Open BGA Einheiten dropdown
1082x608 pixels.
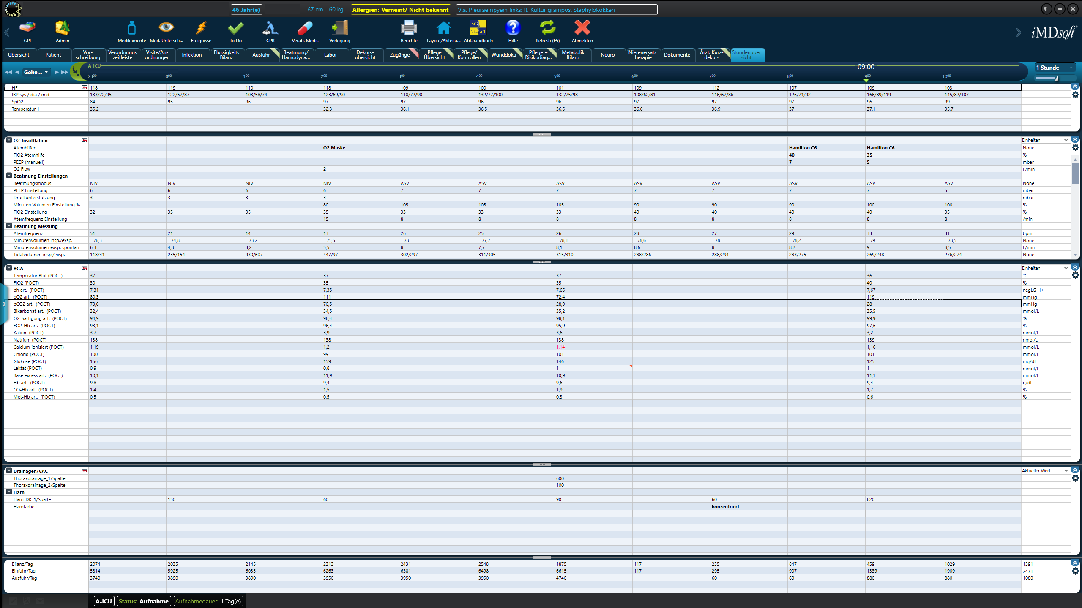[1045, 268]
